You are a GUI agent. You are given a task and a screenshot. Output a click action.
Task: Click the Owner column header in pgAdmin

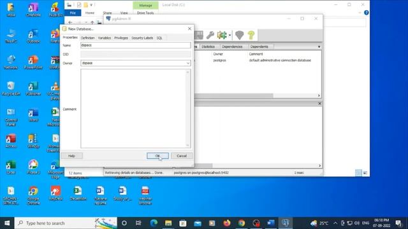218,54
